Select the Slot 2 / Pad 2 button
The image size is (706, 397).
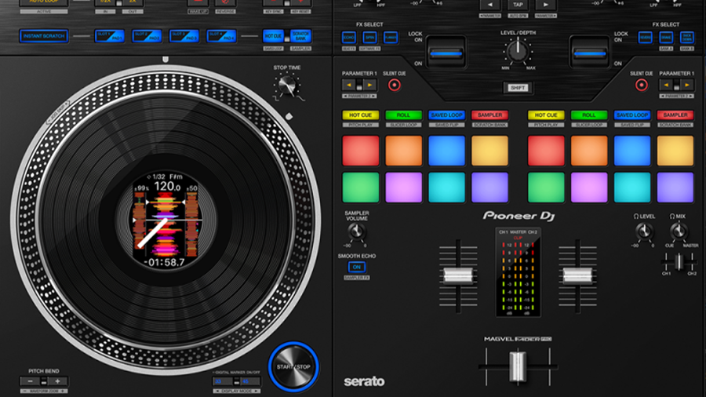(147, 36)
